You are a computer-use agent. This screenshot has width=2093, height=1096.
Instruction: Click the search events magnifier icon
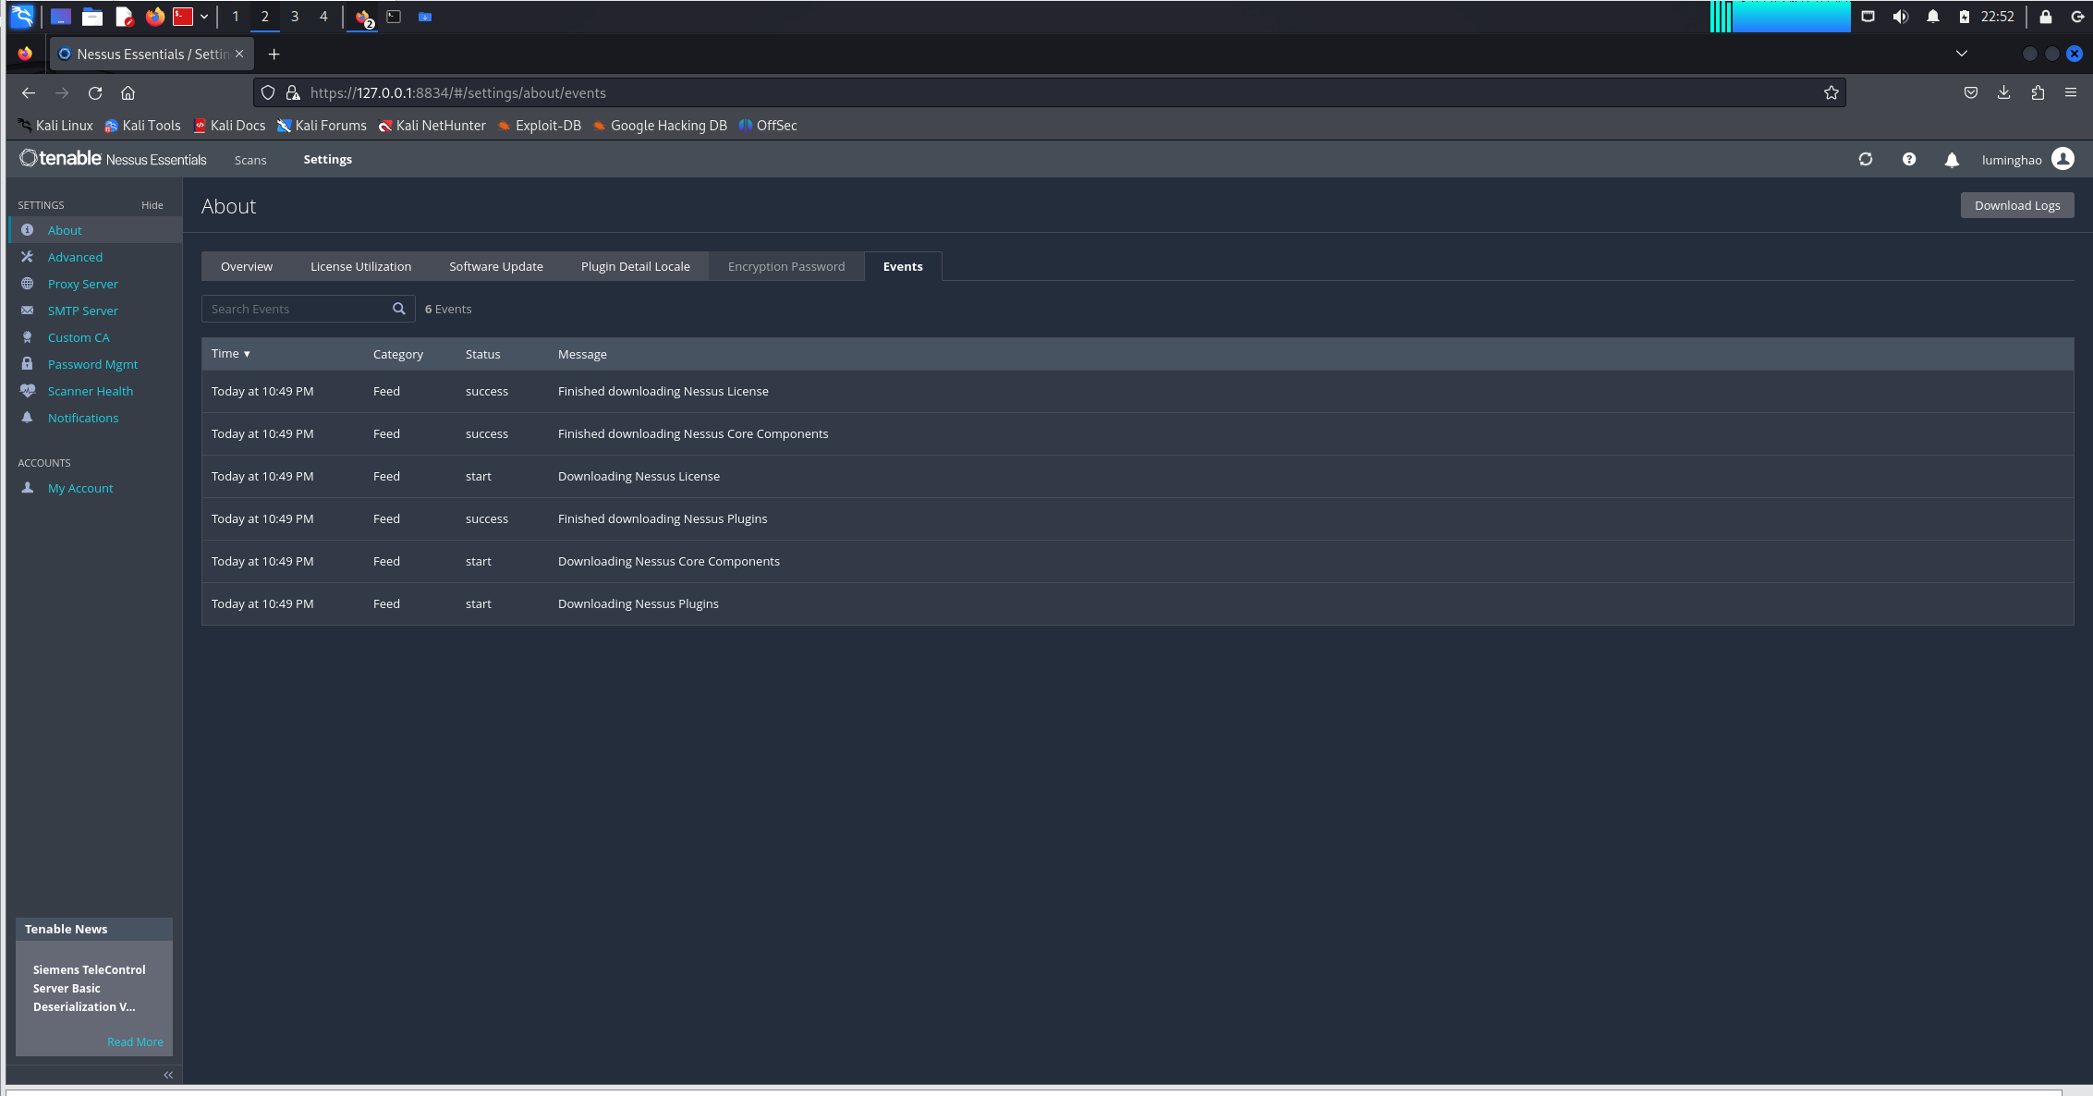(398, 309)
